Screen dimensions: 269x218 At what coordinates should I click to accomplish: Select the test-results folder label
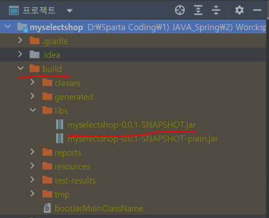75,181
